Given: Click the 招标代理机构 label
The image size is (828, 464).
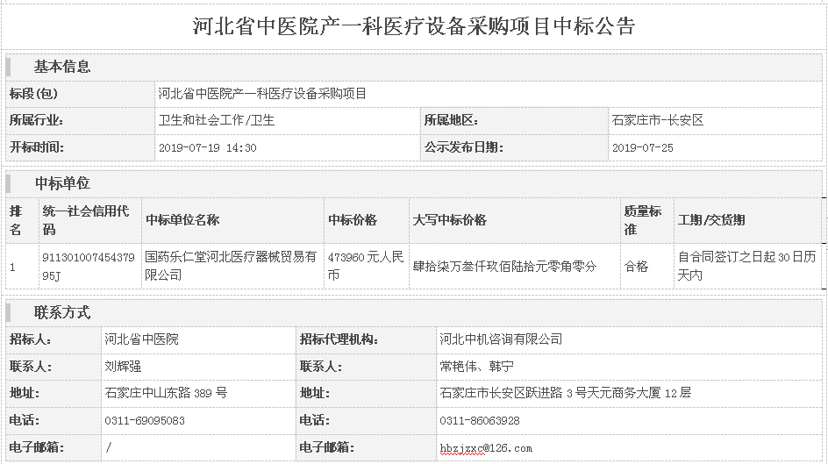Looking at the screenshot, I should pos(339,339).
